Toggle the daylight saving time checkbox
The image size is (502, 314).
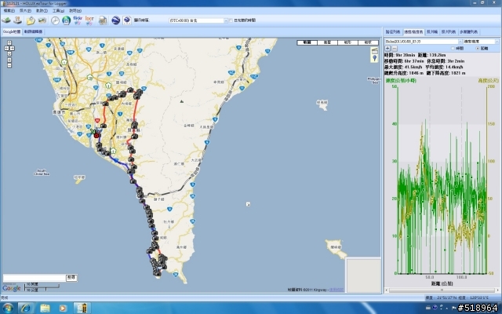coord(231,20)
